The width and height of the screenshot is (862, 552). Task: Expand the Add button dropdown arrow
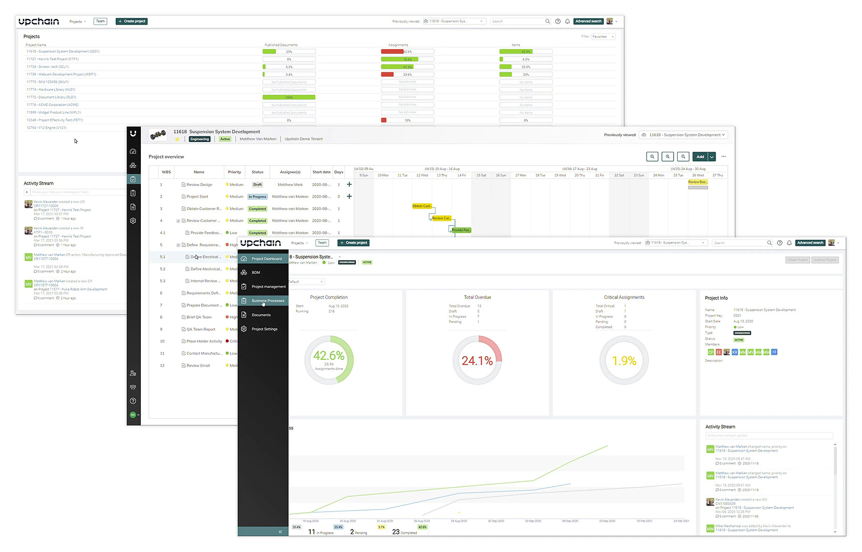tap(712, 157)
